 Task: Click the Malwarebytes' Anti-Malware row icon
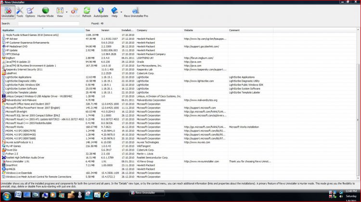[x=4, y=100]
